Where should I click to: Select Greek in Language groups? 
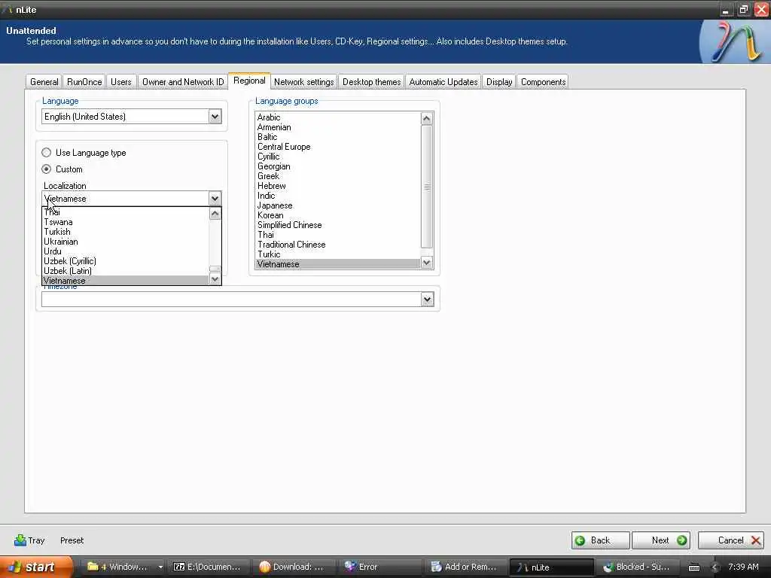(x=338, y=176)
